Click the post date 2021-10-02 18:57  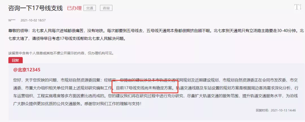pyautogui.click(x=33, y=20)
